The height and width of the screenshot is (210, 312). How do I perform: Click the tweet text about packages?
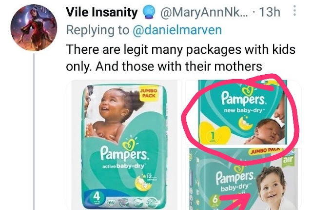[180, 58]
